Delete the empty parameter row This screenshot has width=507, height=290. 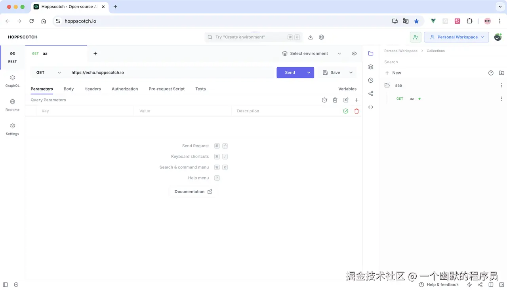click(x=356, y=111)
